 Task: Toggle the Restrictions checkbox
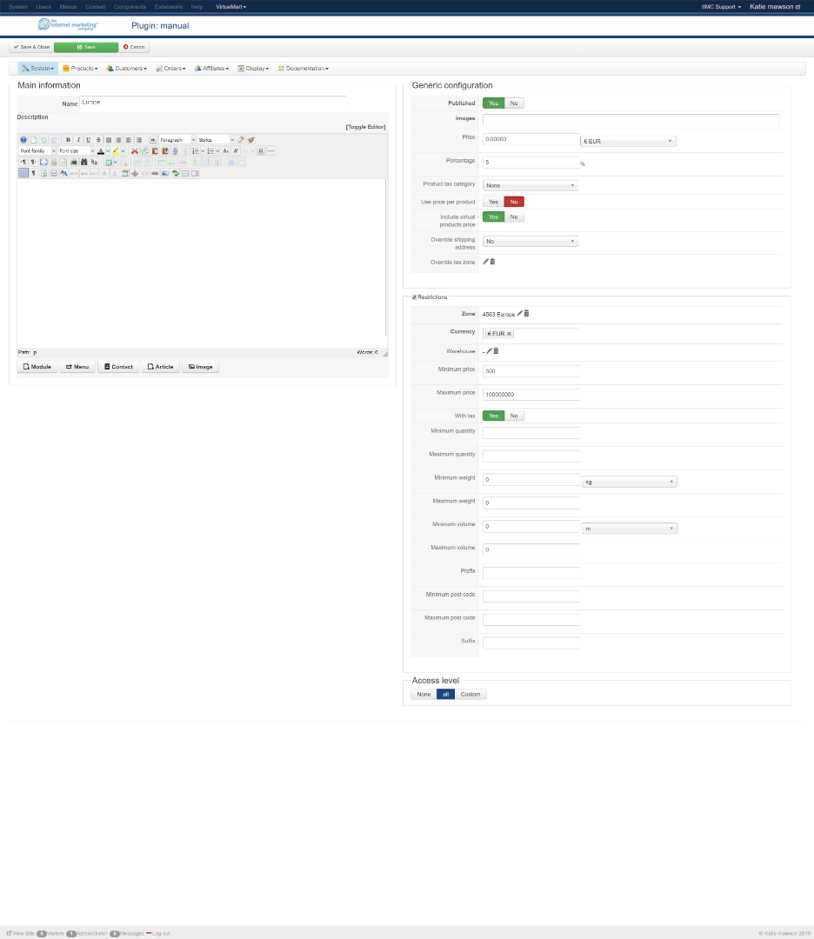(x=415, y=297)
